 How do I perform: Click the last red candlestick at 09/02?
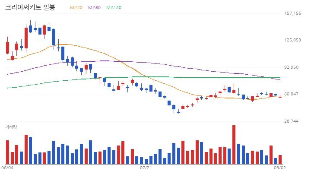[x=280, y=97]
